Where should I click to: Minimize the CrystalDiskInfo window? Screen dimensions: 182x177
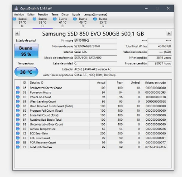(x=146, y=9)
